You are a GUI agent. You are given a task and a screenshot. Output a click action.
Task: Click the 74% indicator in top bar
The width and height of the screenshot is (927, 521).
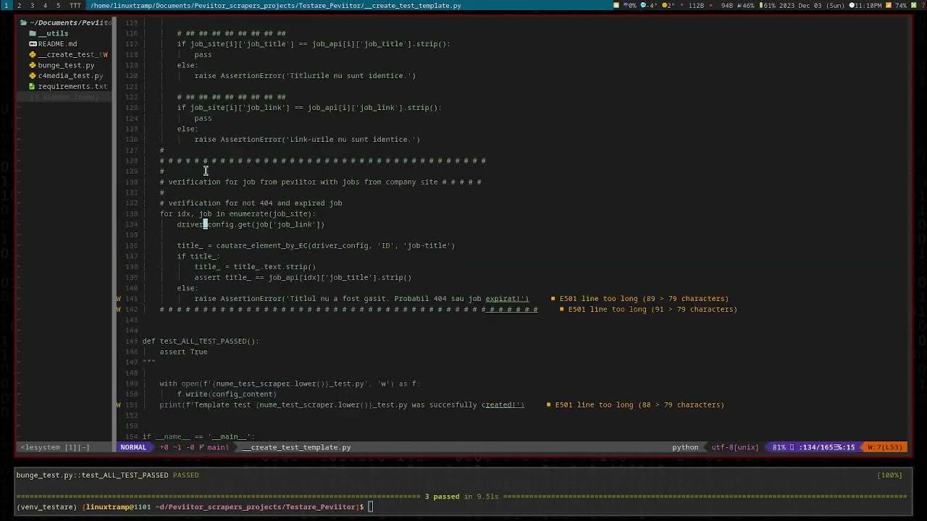tap(900, 5)
